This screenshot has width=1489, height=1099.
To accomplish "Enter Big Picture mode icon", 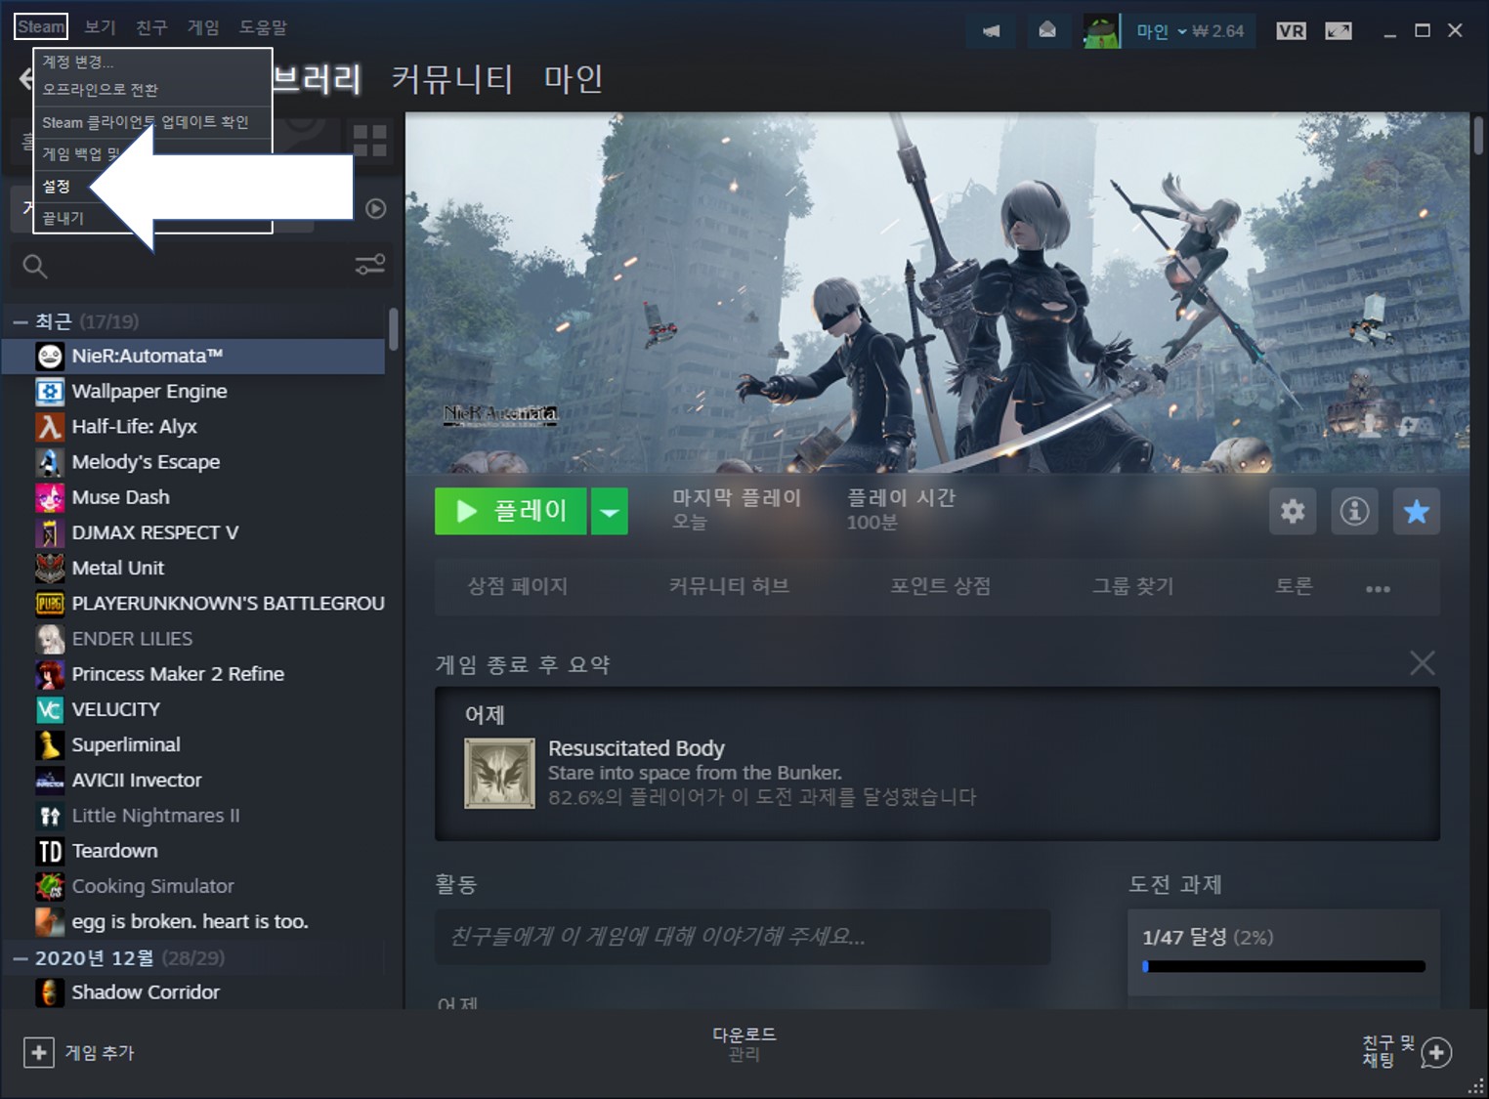I will 1339,31.
